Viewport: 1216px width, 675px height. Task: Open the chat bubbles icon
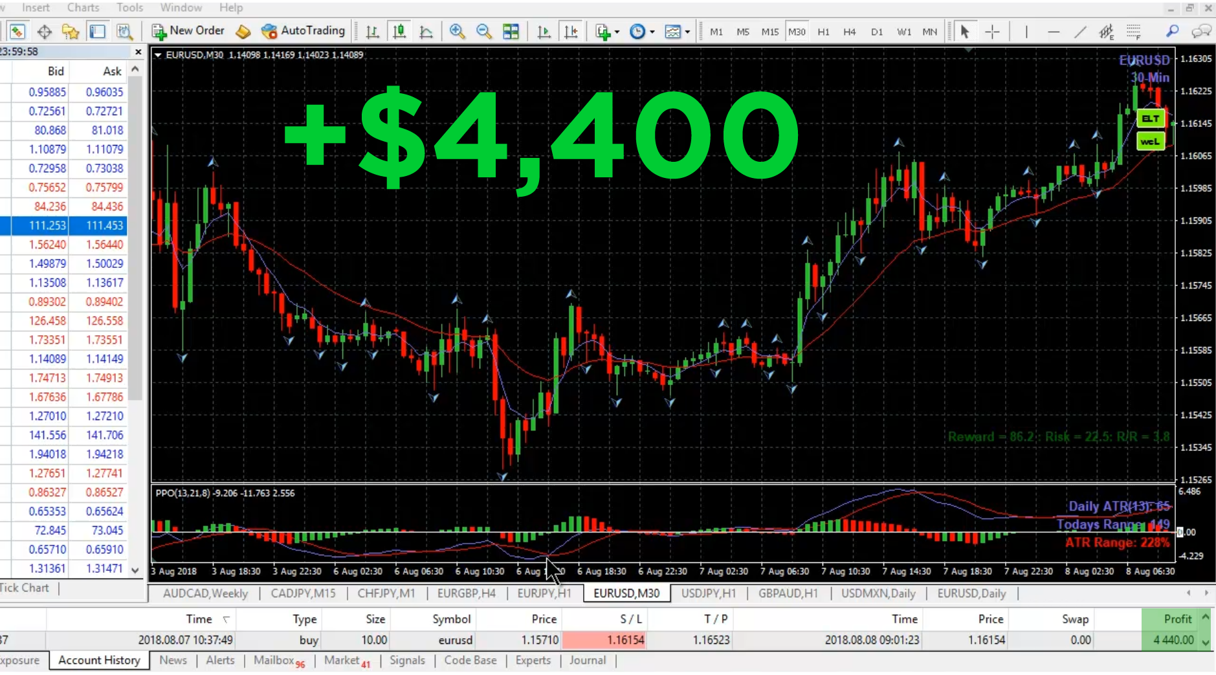click(1202, 31)
